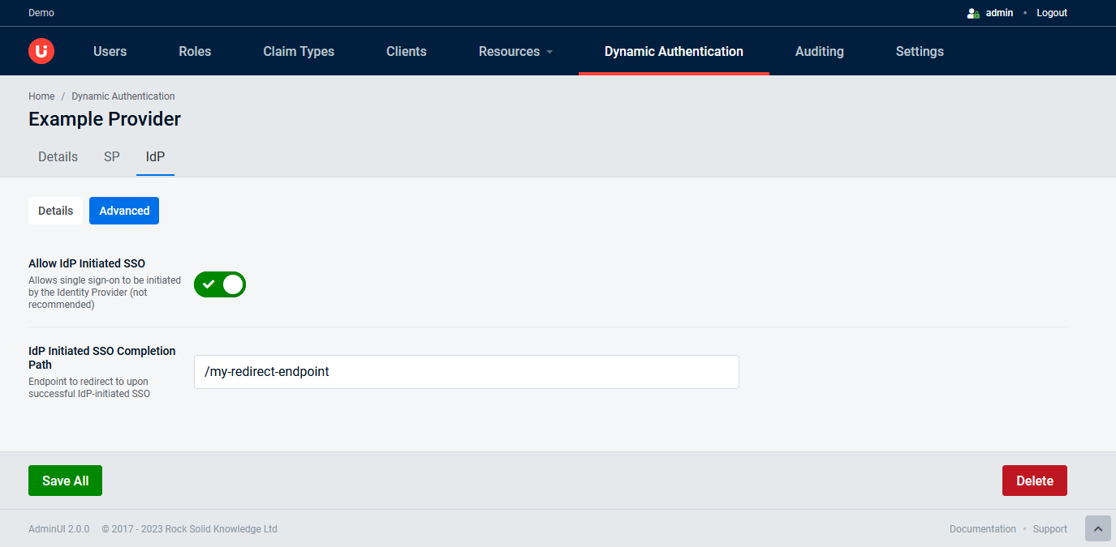
Task: Click the IdP Initiated SSO Completion Path field
Action: pos(466,371)
